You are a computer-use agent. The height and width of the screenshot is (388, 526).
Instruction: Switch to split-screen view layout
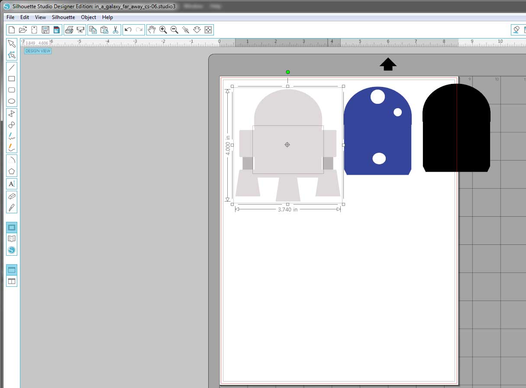12,281
